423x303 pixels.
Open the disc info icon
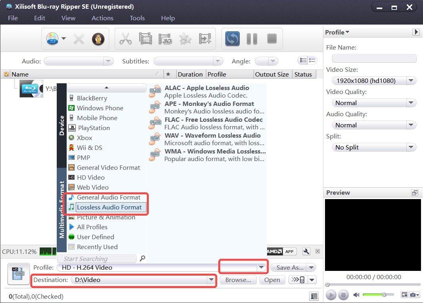(98, 39)
